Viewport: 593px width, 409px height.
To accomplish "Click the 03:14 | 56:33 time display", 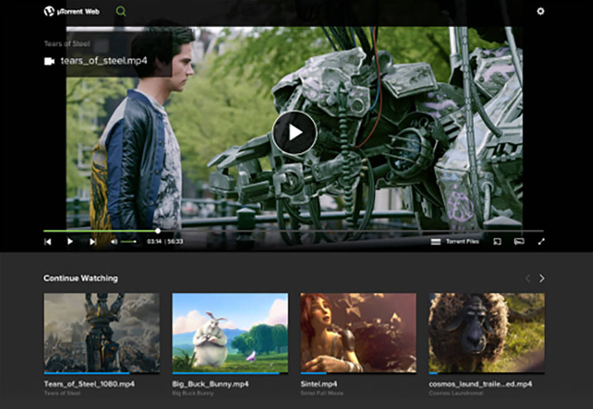I will 165,241.
